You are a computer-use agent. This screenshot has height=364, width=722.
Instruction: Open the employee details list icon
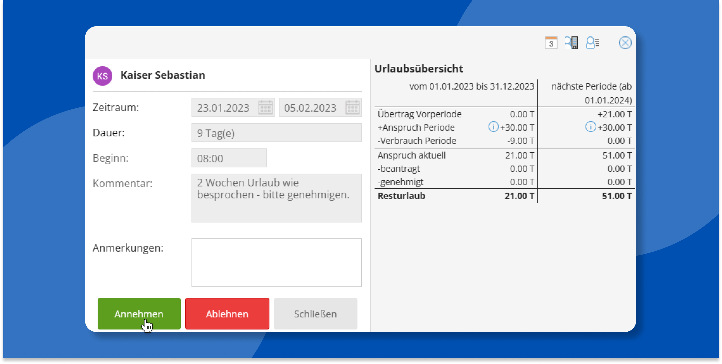click(x=592, y=43)
